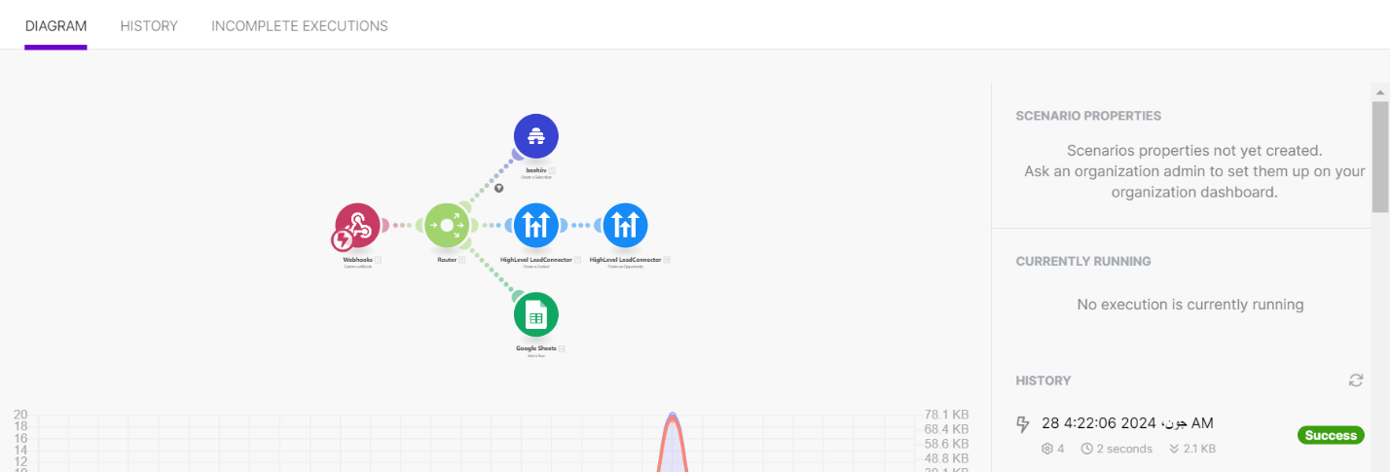Click the Google Sheets module label
Image resolution: width=1390 pixels, height=472 pixels.
tap(536, 348)
